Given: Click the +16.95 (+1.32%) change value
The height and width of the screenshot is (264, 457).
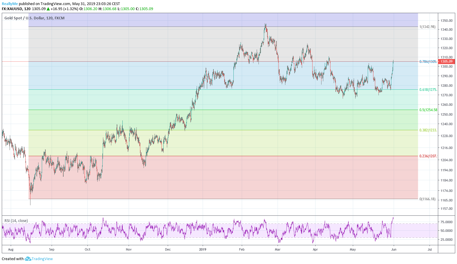Looking at the screenshot, I should click(64, 9).
